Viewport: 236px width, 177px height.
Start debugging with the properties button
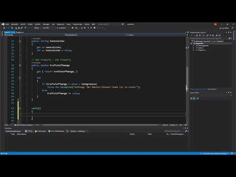coord(61,28)
